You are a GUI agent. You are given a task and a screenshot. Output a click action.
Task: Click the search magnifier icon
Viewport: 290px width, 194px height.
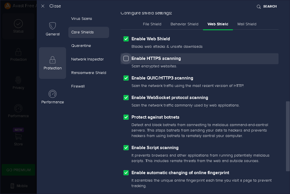[x=259, y=7]
